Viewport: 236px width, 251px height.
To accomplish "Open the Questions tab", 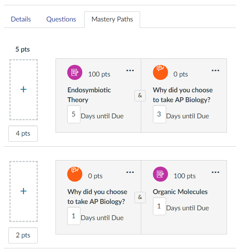I will 61,19.
